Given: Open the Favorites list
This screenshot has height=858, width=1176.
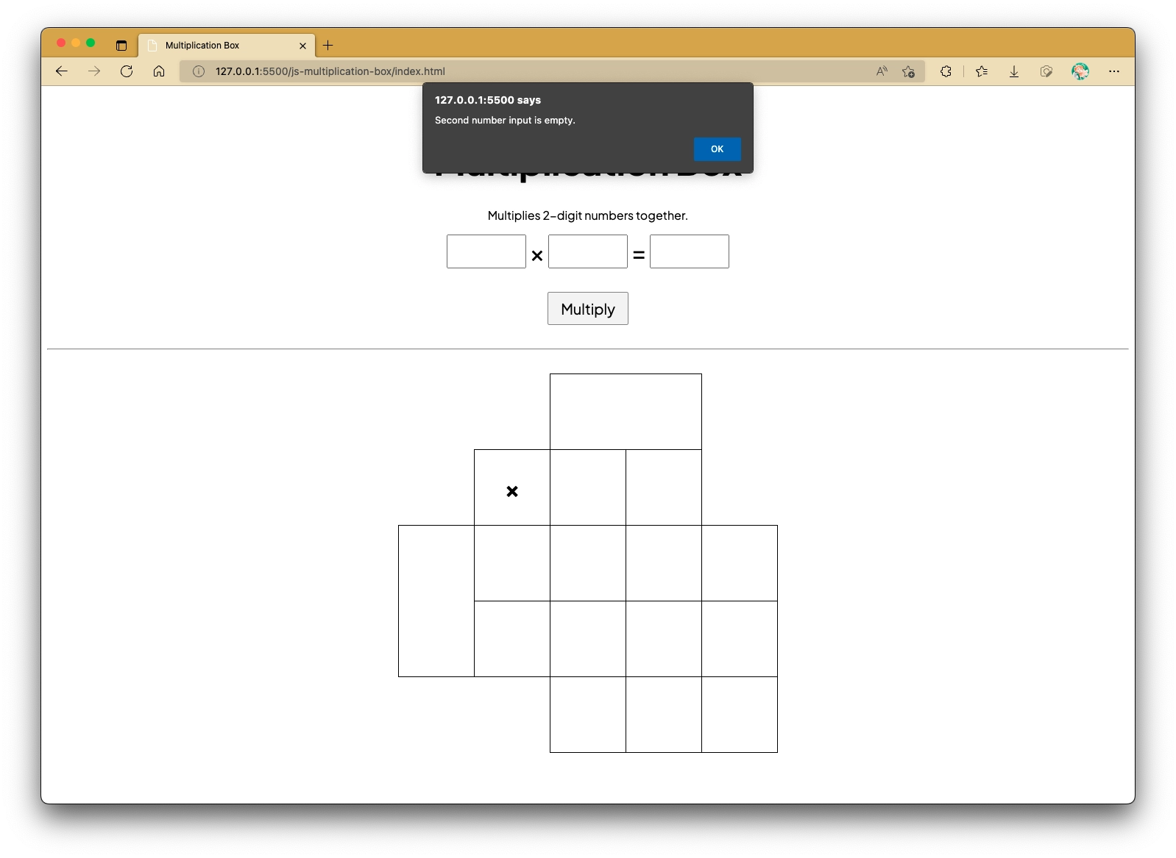Looking at the screenshot, I should [x=982, y=71].
